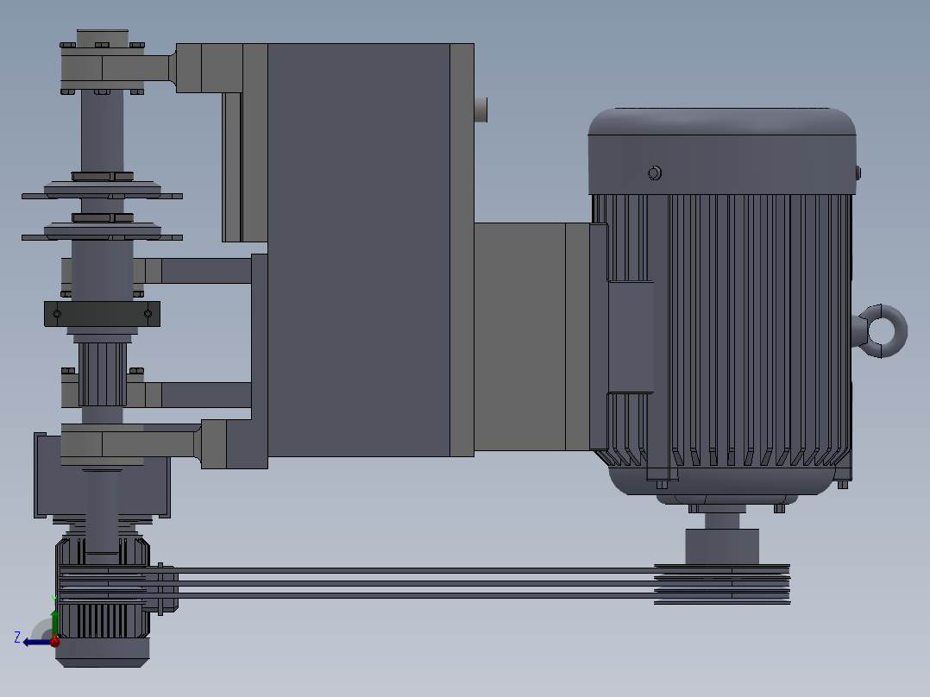Select the upper disc on the vertical shaft
Image resolution: width=930 pixels, height=697 pixels.
tap(102, 191)
